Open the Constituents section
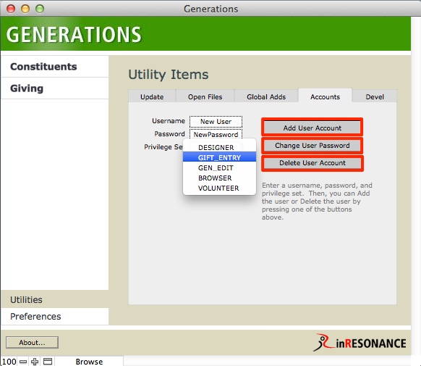 55,67
